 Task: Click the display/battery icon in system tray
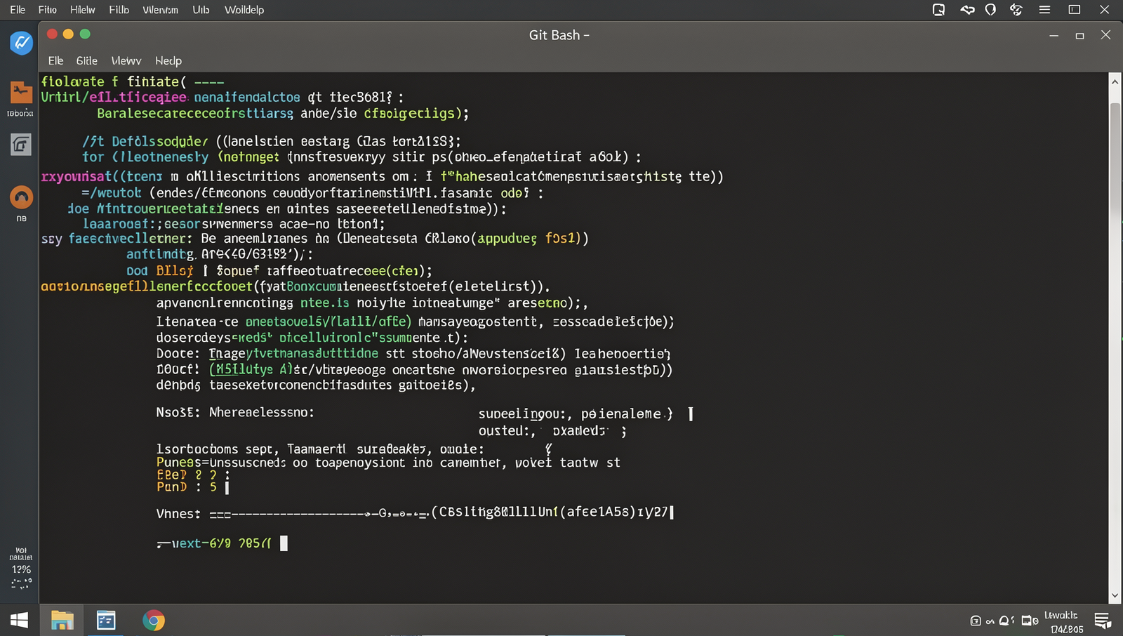1030,621
